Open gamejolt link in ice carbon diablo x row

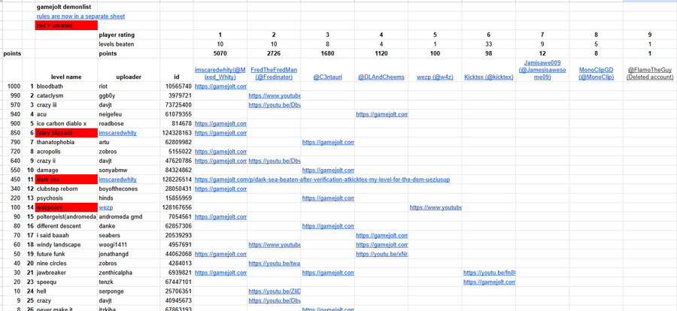click(x=220, y=124)
